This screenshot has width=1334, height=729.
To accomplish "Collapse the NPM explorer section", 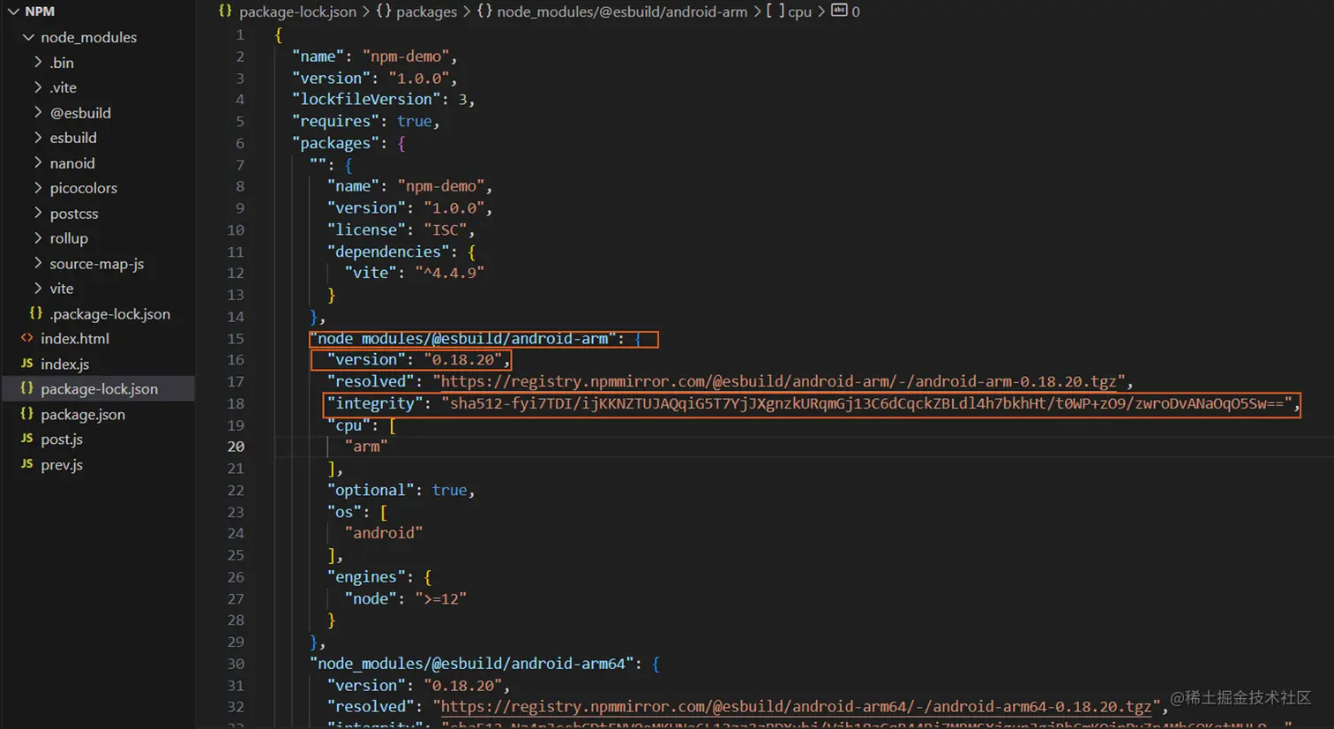I will click(13, 11).
